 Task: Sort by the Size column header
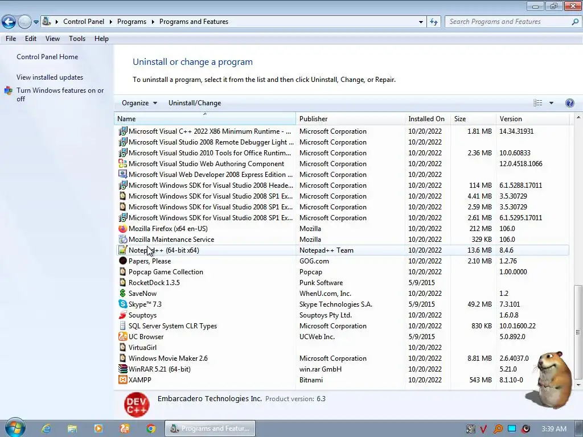473,119
